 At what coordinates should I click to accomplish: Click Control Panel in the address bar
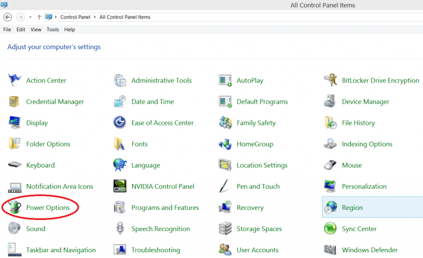point(75,17)
